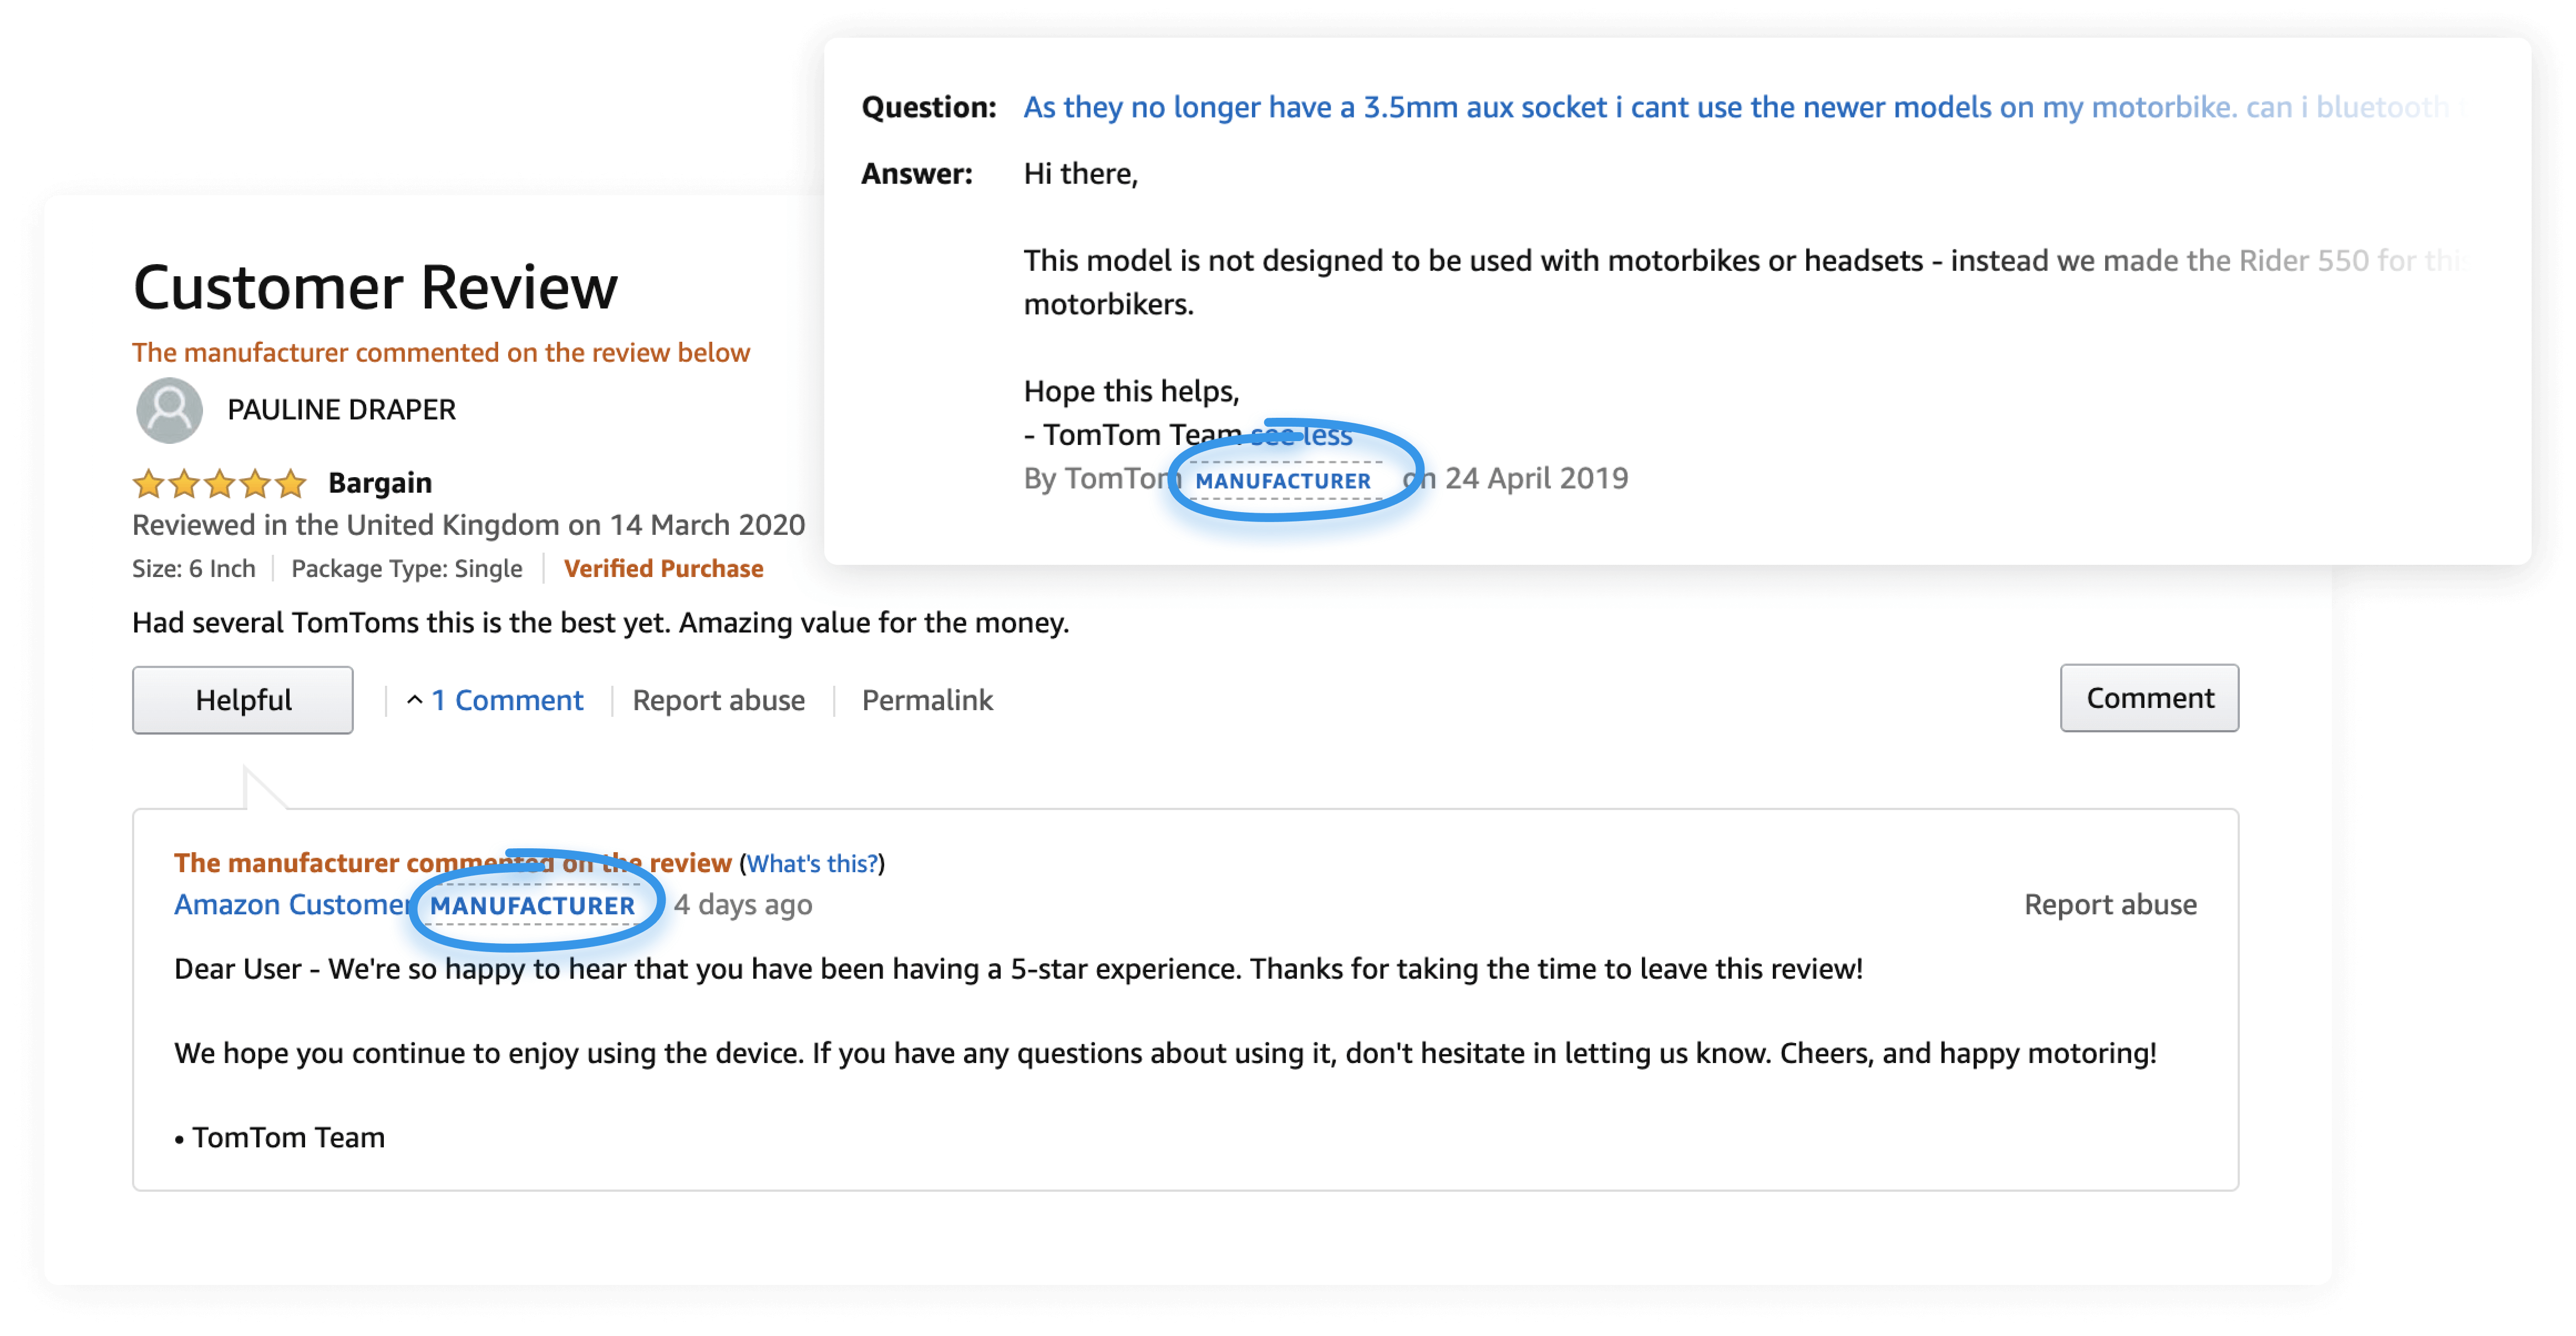
Task: Open PAULINE DRAPER reviewer name
Action: tap(341, 410)
